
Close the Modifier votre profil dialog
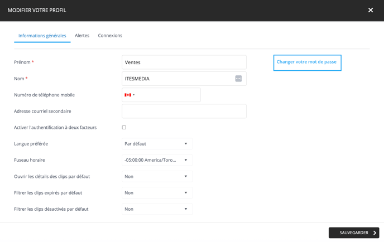[x=370, y=10]
